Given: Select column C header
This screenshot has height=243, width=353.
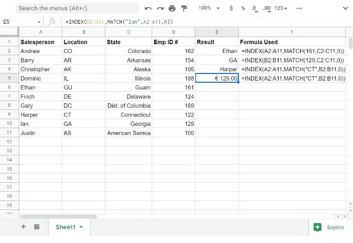Looking at the screenshot, I should (129, 32).
